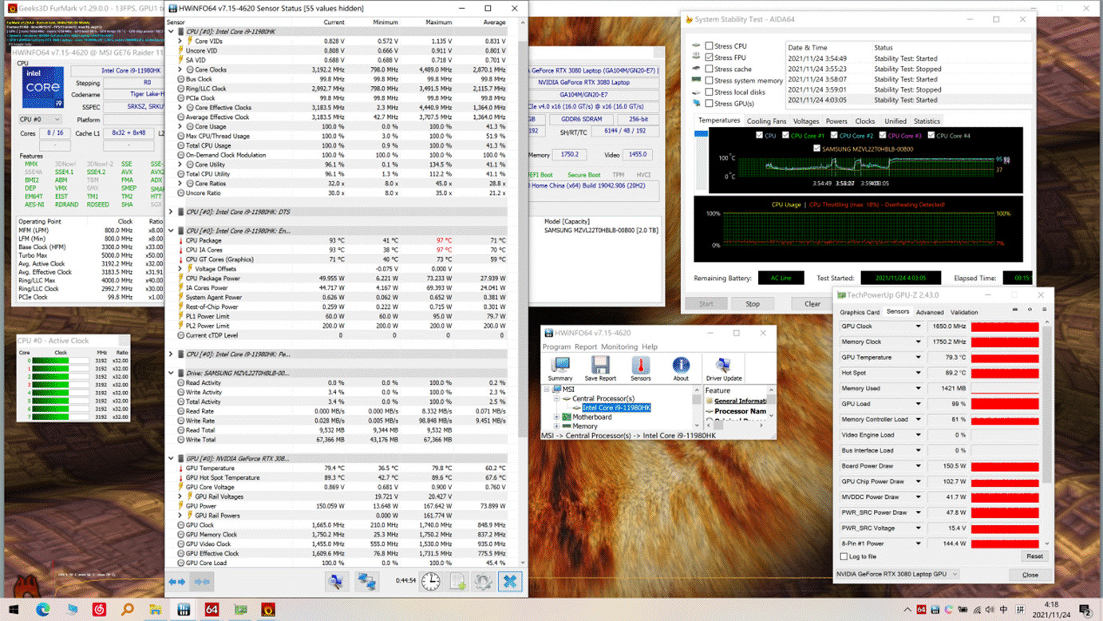This screenshot has width=1103, height=621.
Task: Switch to FurMark via its taskbar icon
Action: pos(268,609)
